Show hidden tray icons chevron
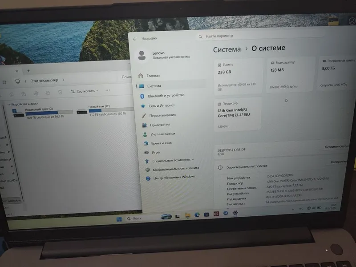Screen dimensions: 356x267 click(293, 209)
